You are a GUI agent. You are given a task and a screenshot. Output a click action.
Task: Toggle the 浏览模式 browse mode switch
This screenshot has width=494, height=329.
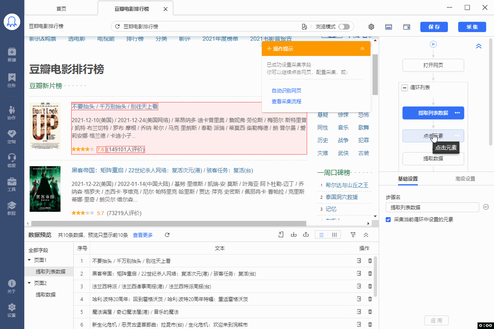tap(344, 27)
